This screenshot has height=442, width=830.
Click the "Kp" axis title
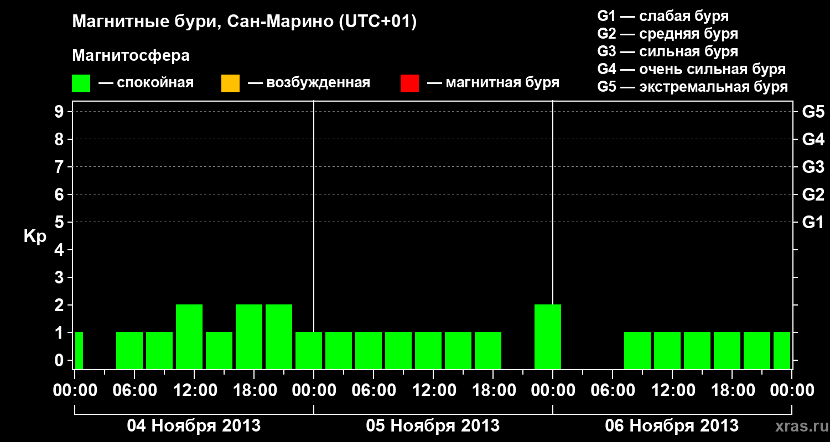click(x=35, y=236)
